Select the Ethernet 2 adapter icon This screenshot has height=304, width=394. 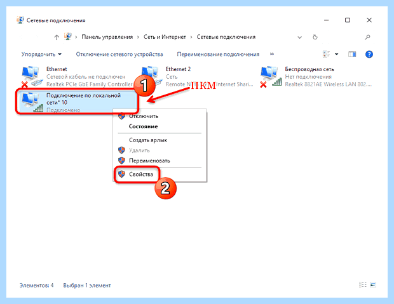[150, 76]
